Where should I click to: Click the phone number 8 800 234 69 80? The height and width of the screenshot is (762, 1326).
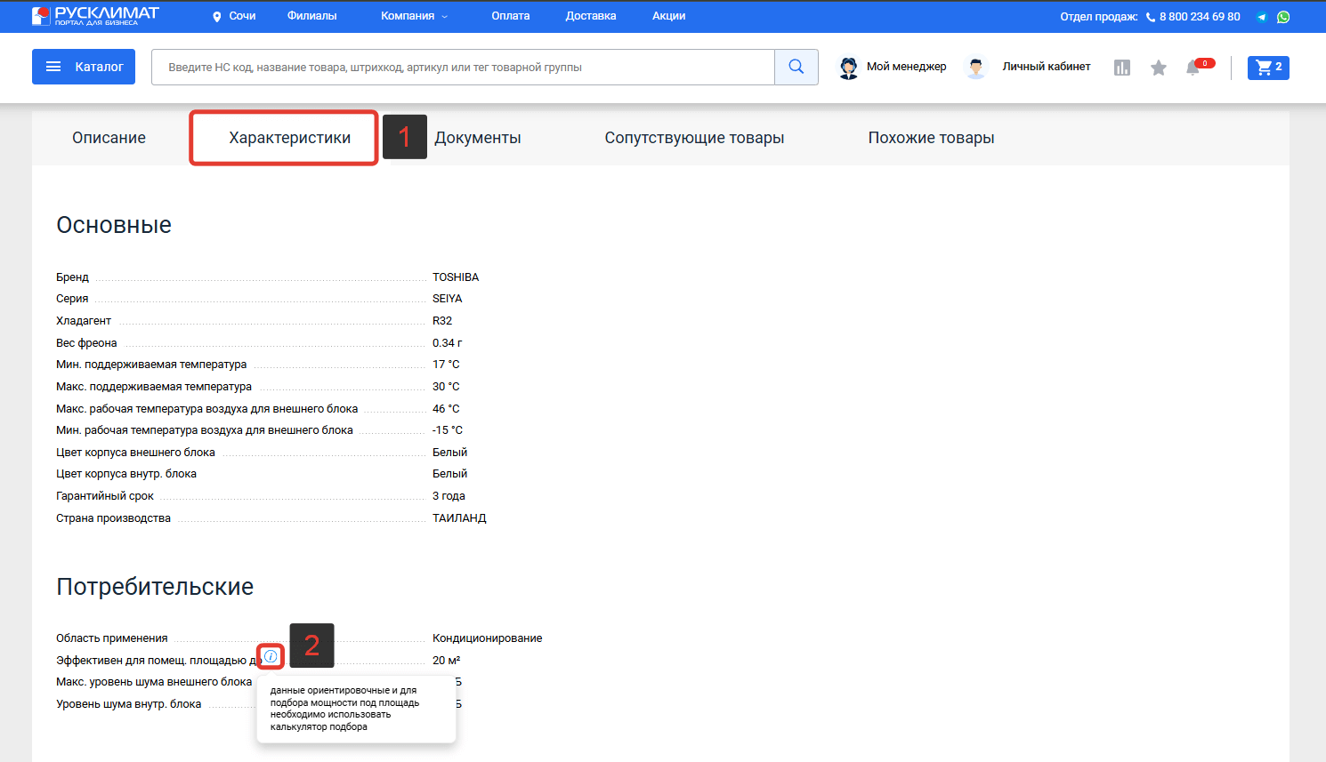(x=1200, y=17)
